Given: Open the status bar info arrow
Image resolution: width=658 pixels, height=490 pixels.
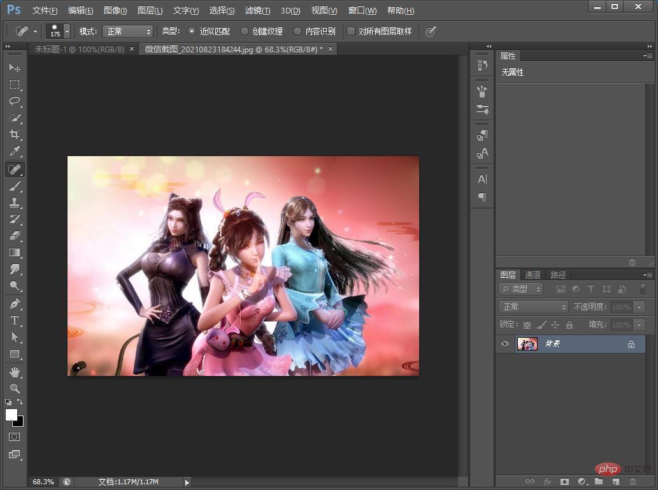Looking at the screenshot, I should tap(187, 482).
